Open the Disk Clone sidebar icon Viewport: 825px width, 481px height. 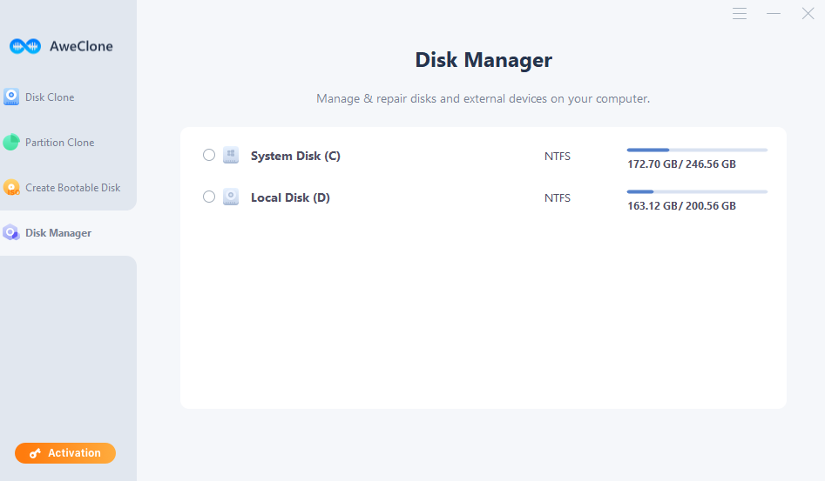pos(11,97)
